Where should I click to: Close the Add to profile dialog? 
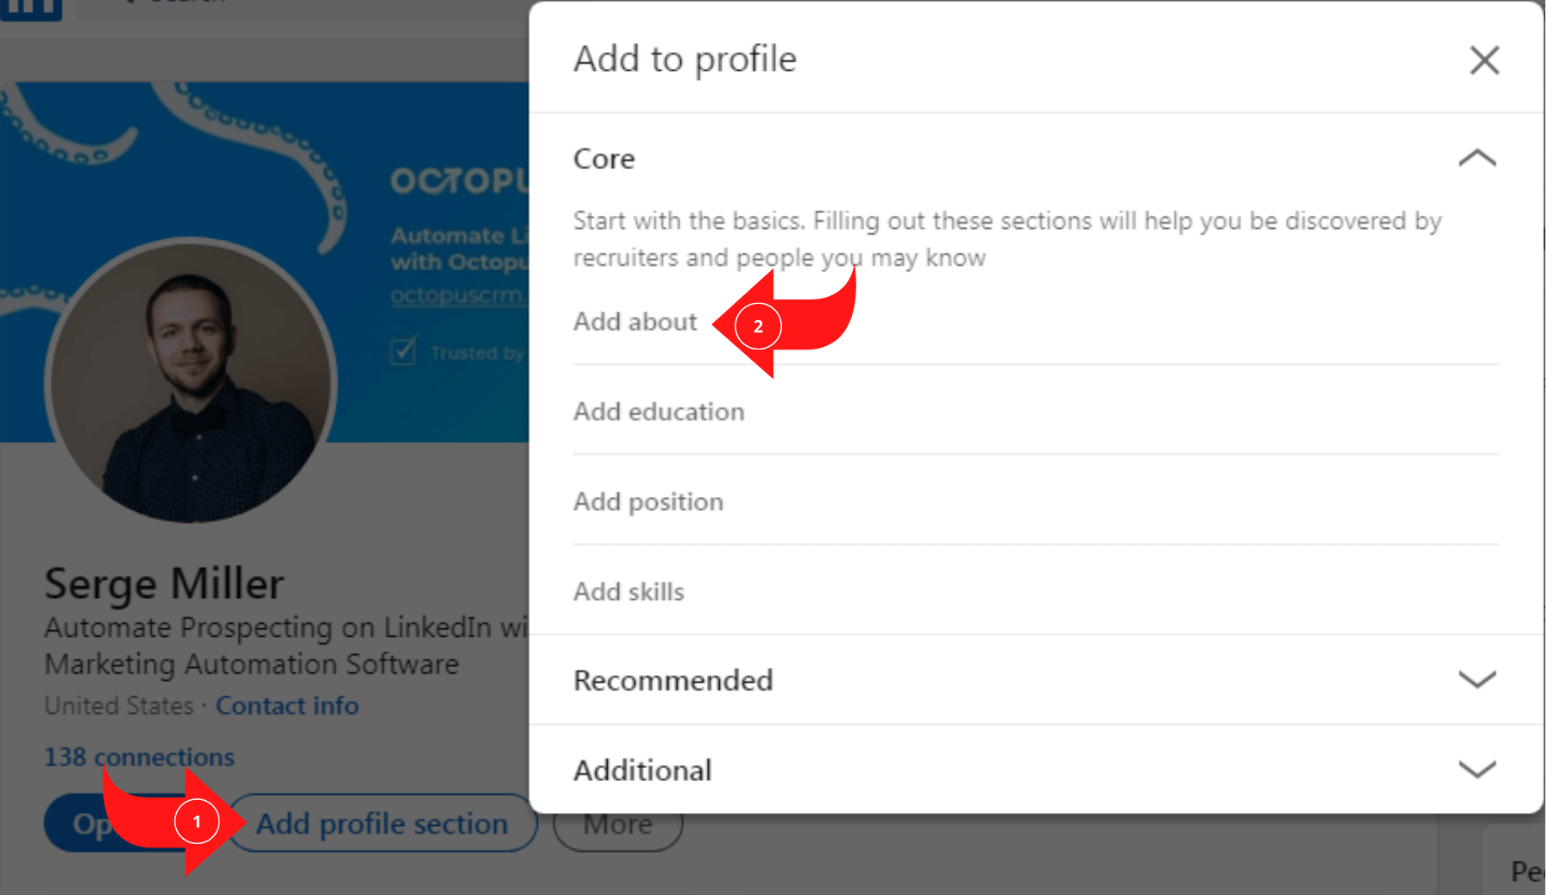pos(1484,60)
